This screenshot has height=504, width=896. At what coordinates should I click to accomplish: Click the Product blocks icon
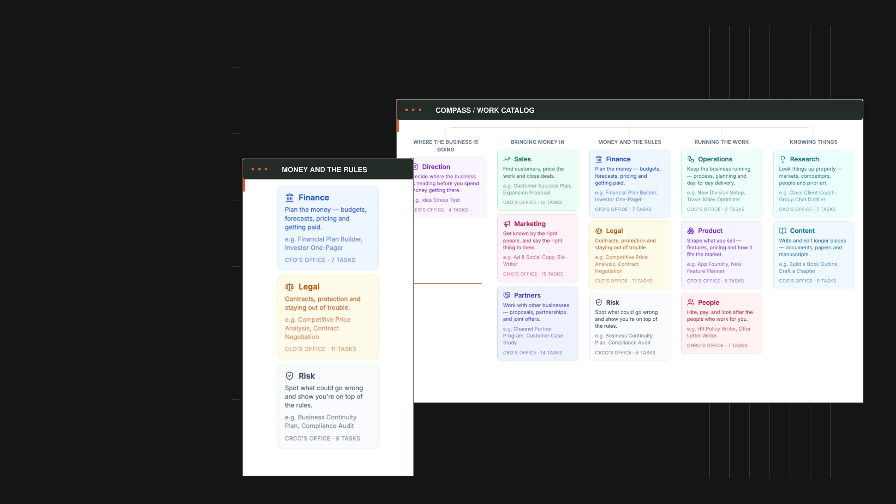tap(691, 231)
